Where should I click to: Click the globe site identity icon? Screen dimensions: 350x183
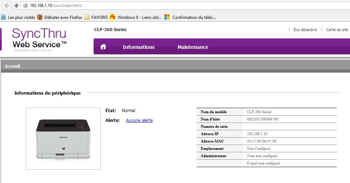pos(26,6)
